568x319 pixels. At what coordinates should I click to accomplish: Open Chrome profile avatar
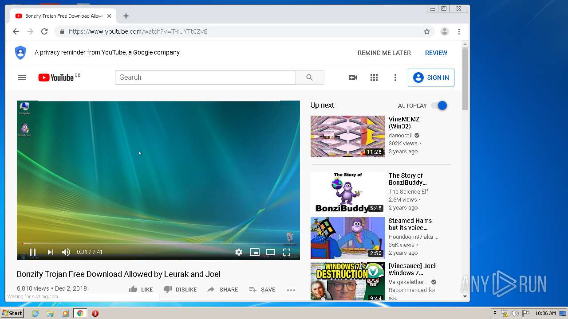pyautogui.click(x=444, y=31)
